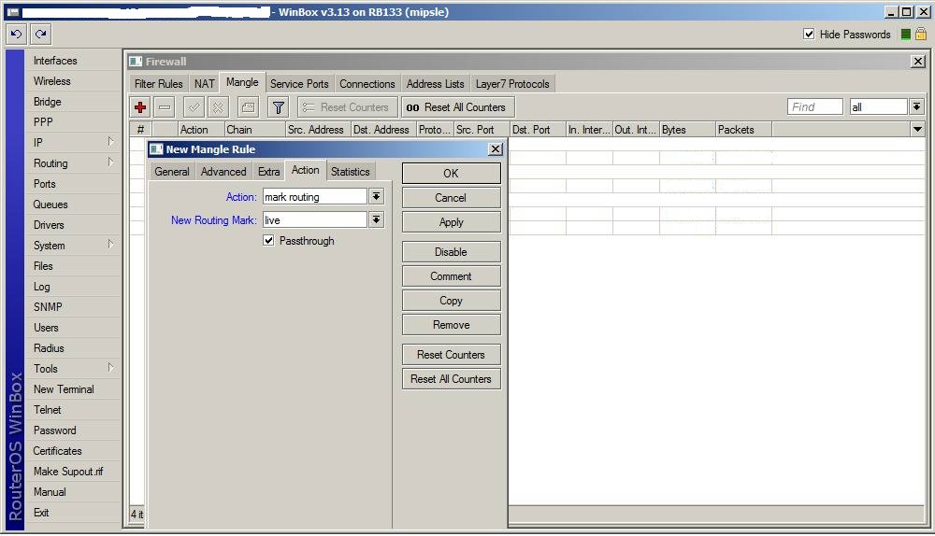Click the green status indicator icon

coord(905,35)
